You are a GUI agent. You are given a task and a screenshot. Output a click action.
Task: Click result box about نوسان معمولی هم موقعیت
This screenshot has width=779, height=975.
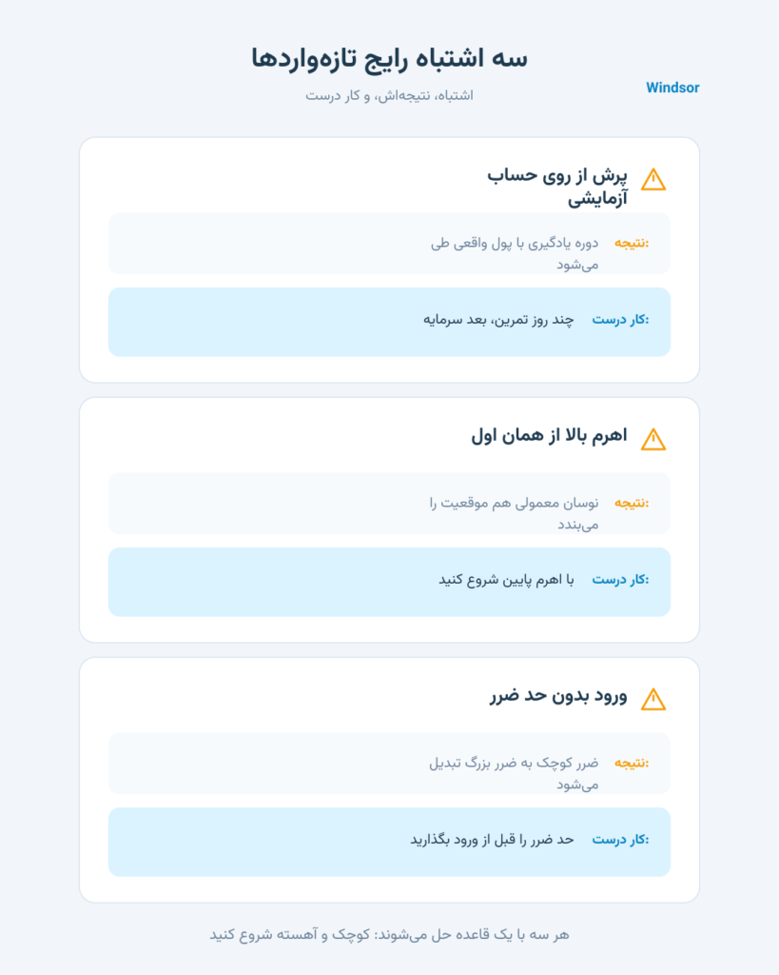point(390,503)
